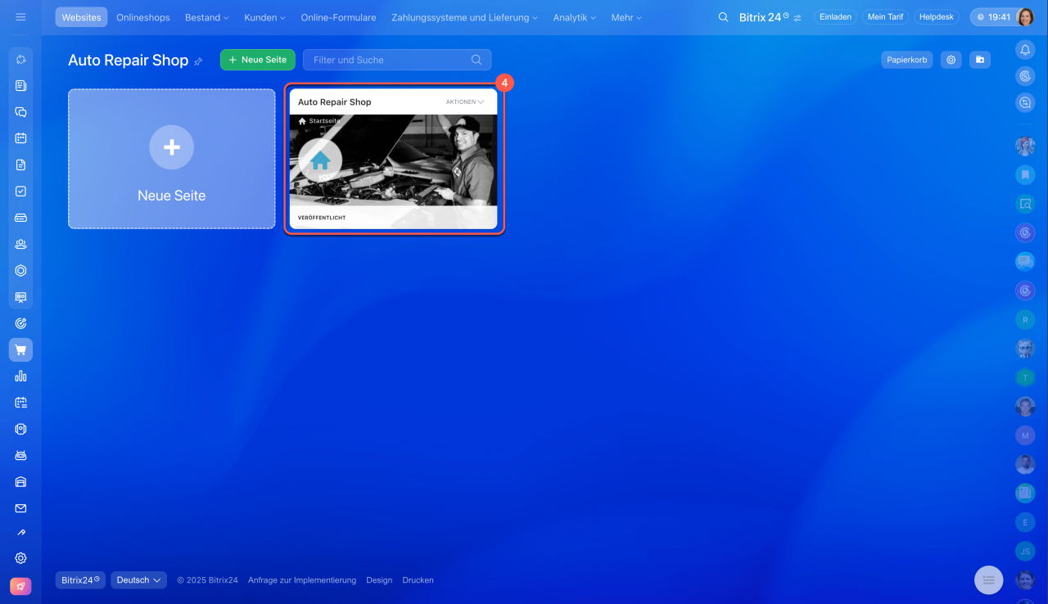Viewport: 1048px width, 604px height.
Task: Click the search magnifier in the top bar
Action: 723,17
